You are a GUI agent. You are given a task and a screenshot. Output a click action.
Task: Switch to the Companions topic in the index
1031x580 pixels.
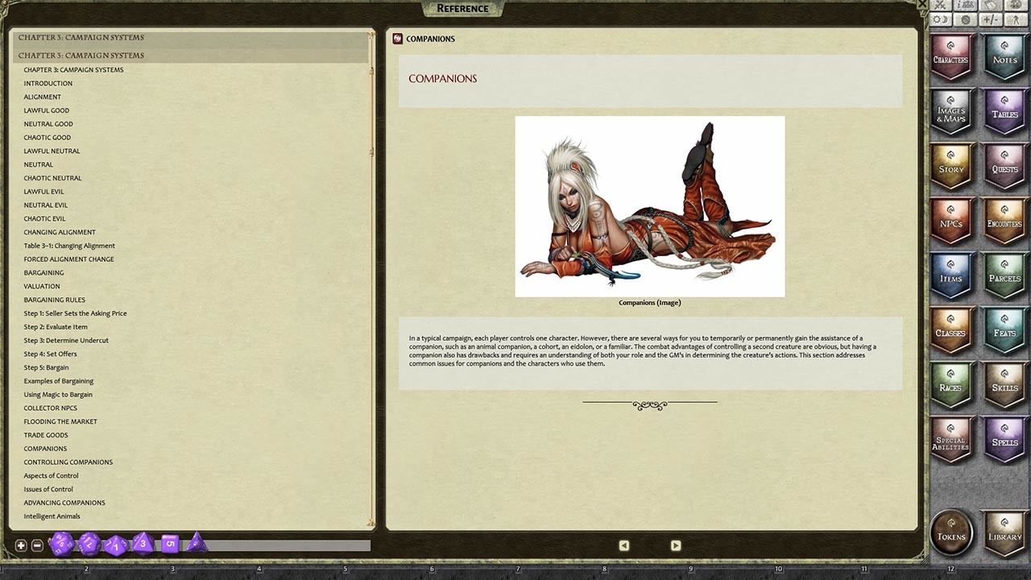point(45,449)
